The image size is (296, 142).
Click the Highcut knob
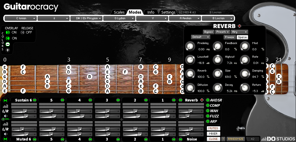tap(218, 60)
